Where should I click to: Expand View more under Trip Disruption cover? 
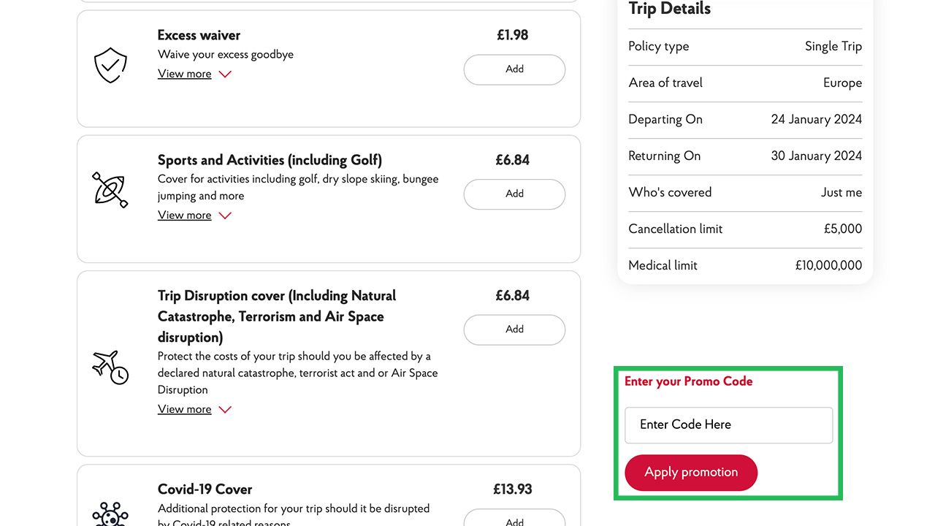click(184, 409)
